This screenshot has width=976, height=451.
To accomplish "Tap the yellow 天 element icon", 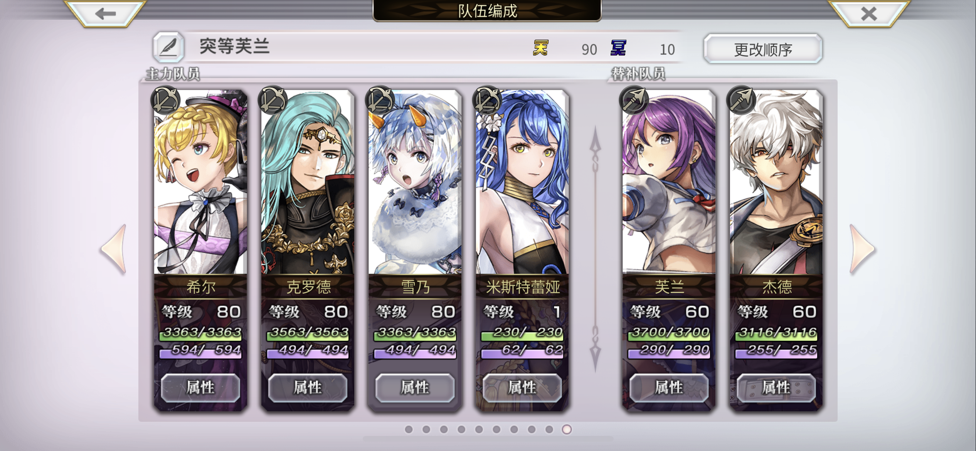I will click(540, 48).
